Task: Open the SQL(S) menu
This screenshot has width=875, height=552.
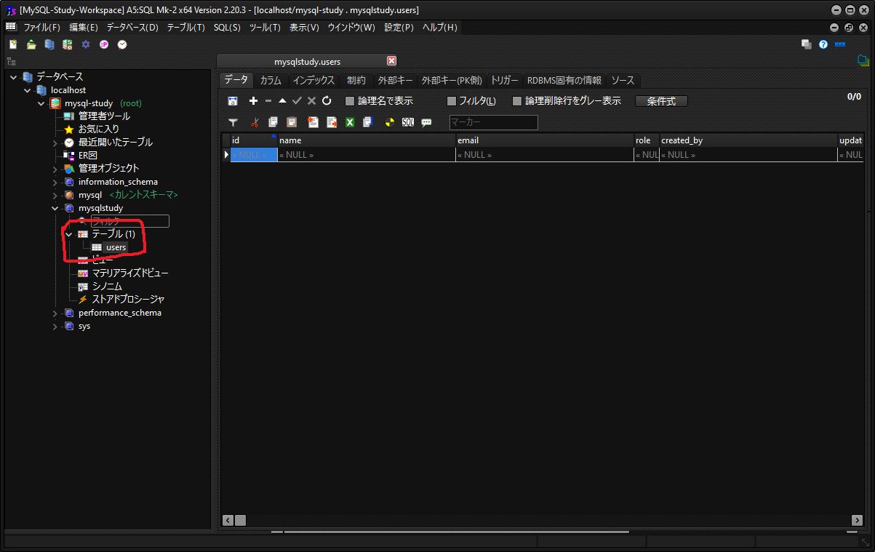Action: (225, 27)
